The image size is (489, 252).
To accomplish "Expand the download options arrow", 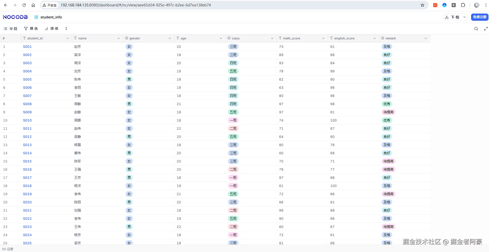I will 464,17.
